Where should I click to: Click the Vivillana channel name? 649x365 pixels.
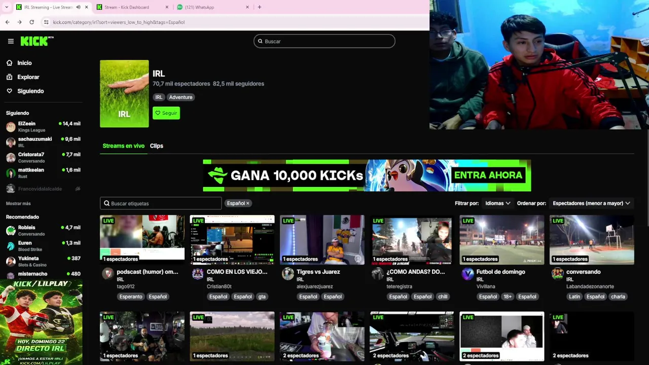point(486,286)
